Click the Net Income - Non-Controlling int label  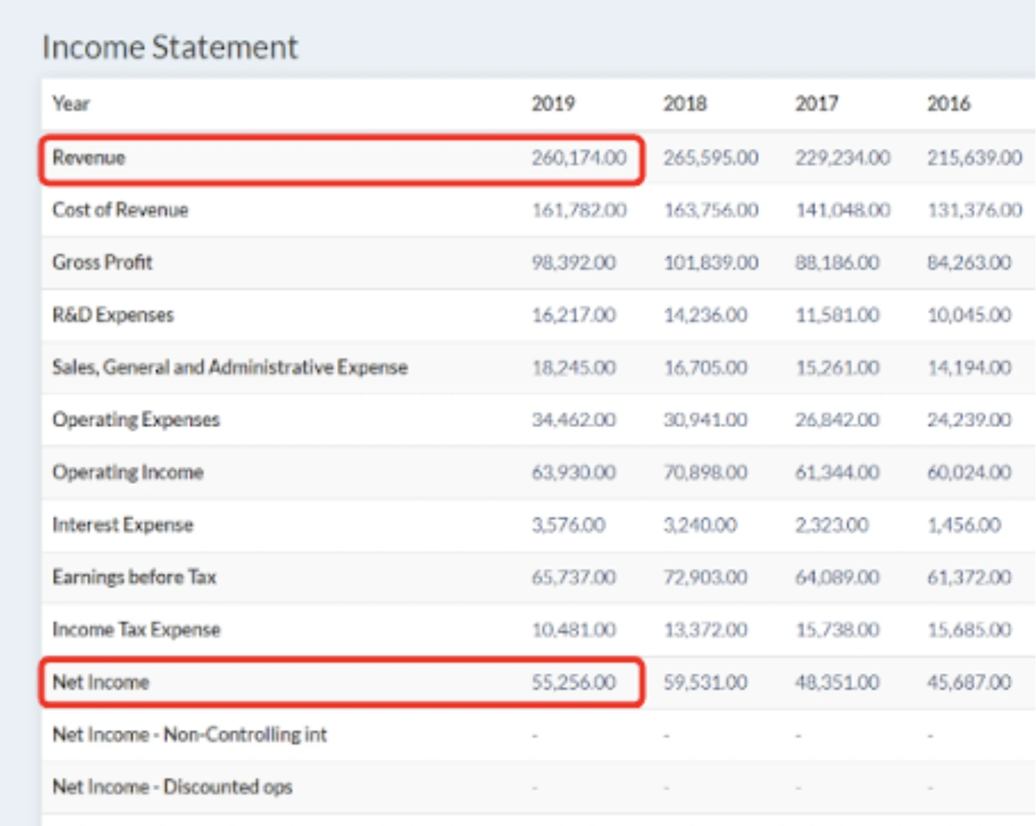(188, 734)
